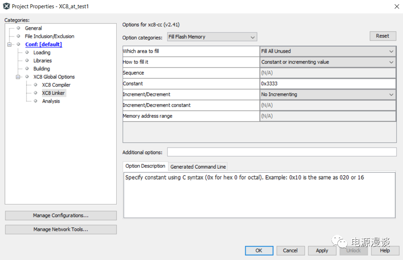This screenshot has width=403, height=260.
Task: Select XC8 Compiler in the tree
Action: (x=56, y=85)
